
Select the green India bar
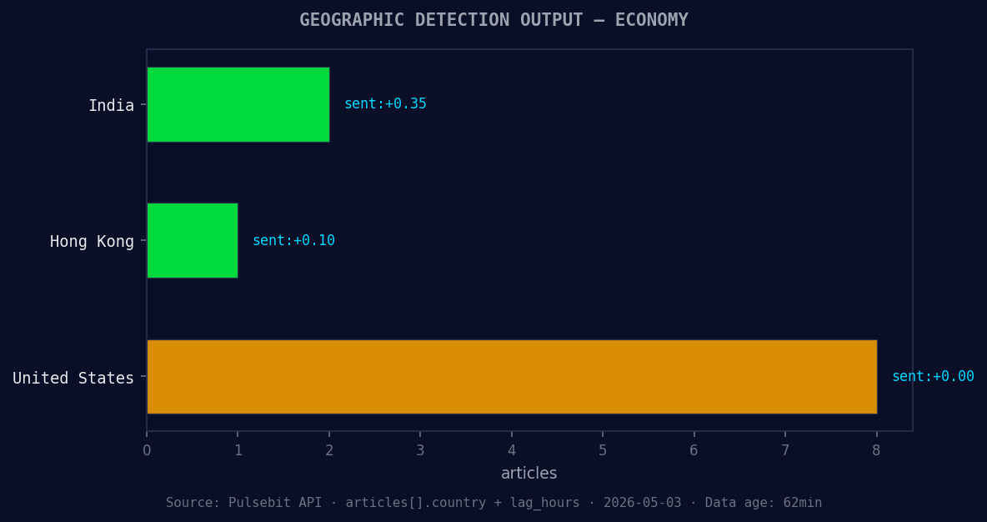pyautogui.click(x=238, y=104)
